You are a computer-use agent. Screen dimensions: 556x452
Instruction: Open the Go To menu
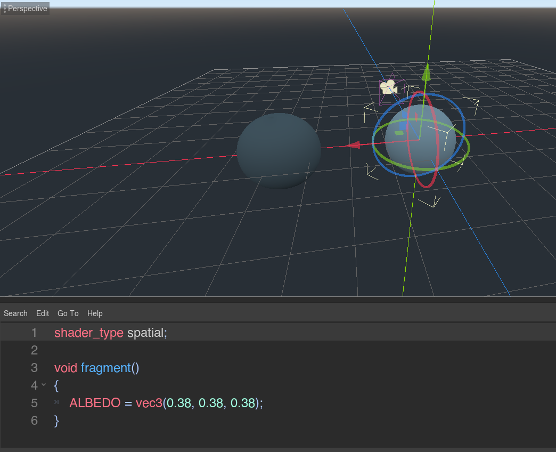(x=68, y=313)
